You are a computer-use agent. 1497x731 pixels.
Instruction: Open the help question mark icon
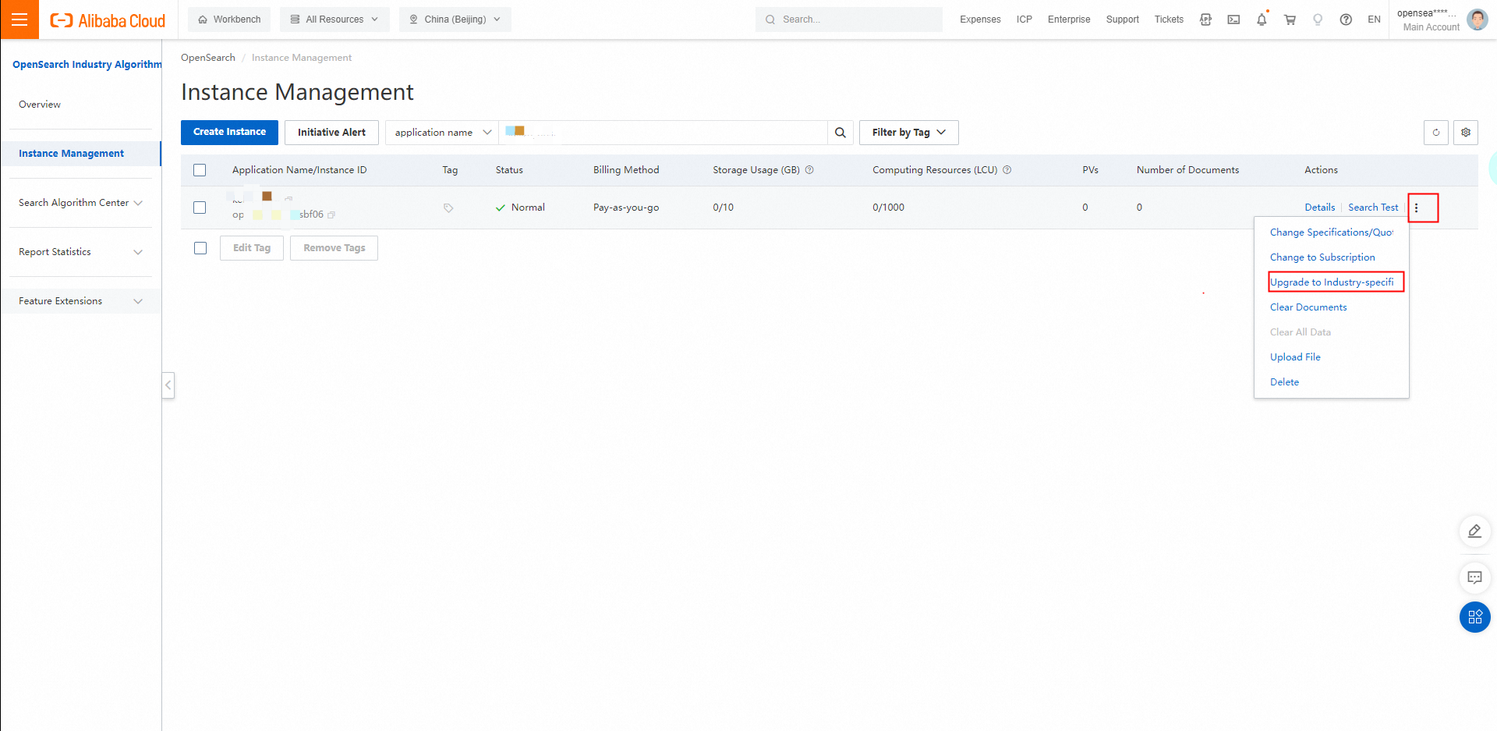[1346, 20]
